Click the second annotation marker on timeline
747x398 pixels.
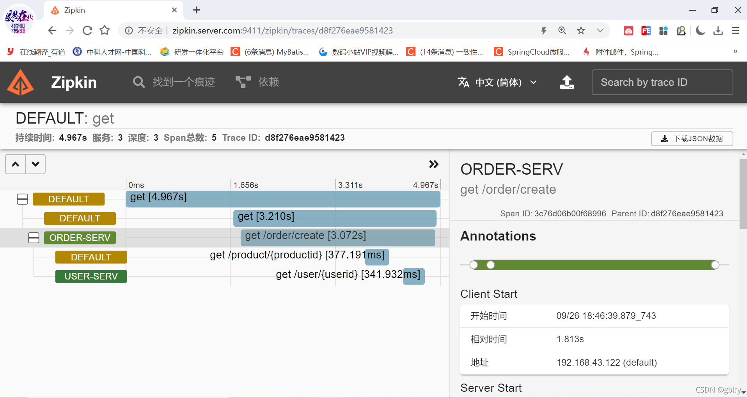click(x=491, y=265)
